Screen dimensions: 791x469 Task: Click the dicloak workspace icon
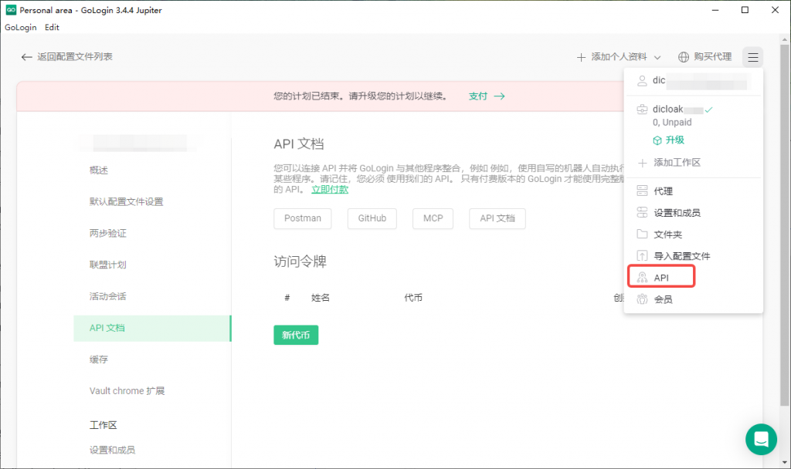pos(642,110)
